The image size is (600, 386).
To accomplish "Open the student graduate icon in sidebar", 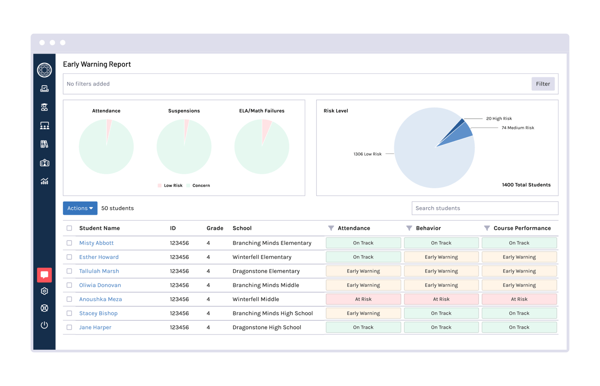I will pos(44,107).
